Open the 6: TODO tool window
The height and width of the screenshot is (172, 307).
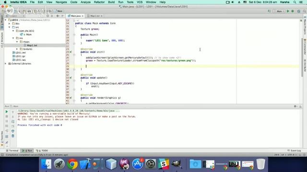(x=42, y=150)
